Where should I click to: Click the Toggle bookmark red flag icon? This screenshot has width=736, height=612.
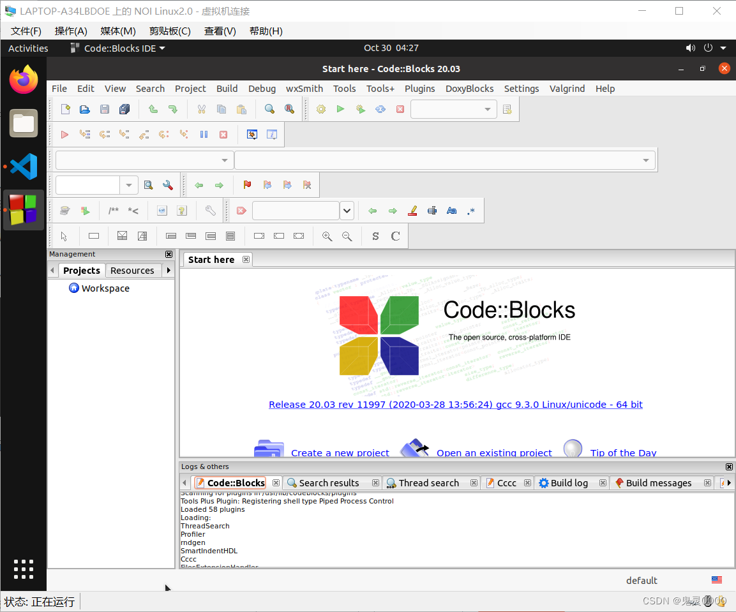pyautogui.click(x=248, y=185)
